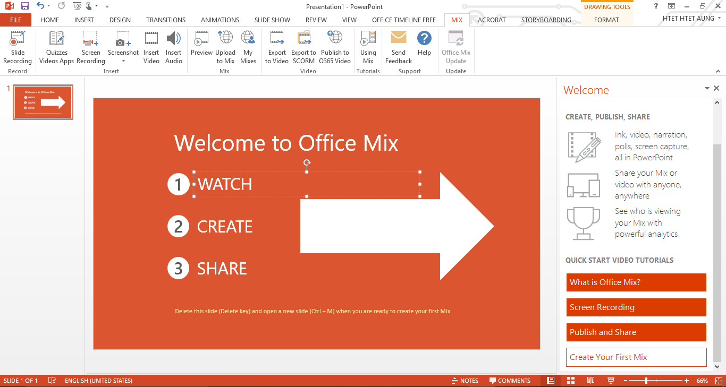Open My Mixes
This screenshot has width=726, height=387.
pyautogui.click(x=248, y=47)
